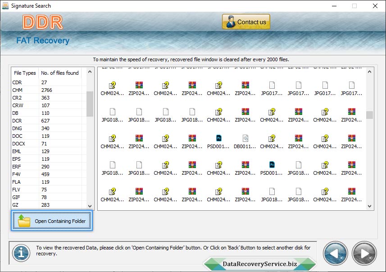The height and width of the screenshot is (272, 386).
Task: Select the ERF row with 290 files
Action: 49,167
